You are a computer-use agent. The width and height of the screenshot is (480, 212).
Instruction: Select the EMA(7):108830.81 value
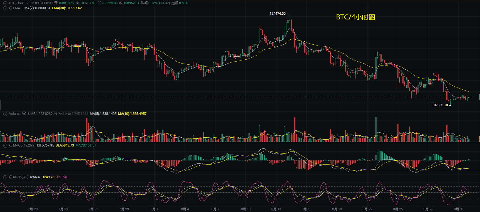(x=36, y=8)
